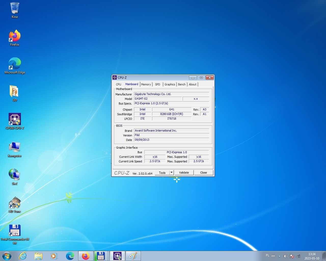Open the Graphics tab
This screenshot has height=261, width=326.
(x=170, y=84)
